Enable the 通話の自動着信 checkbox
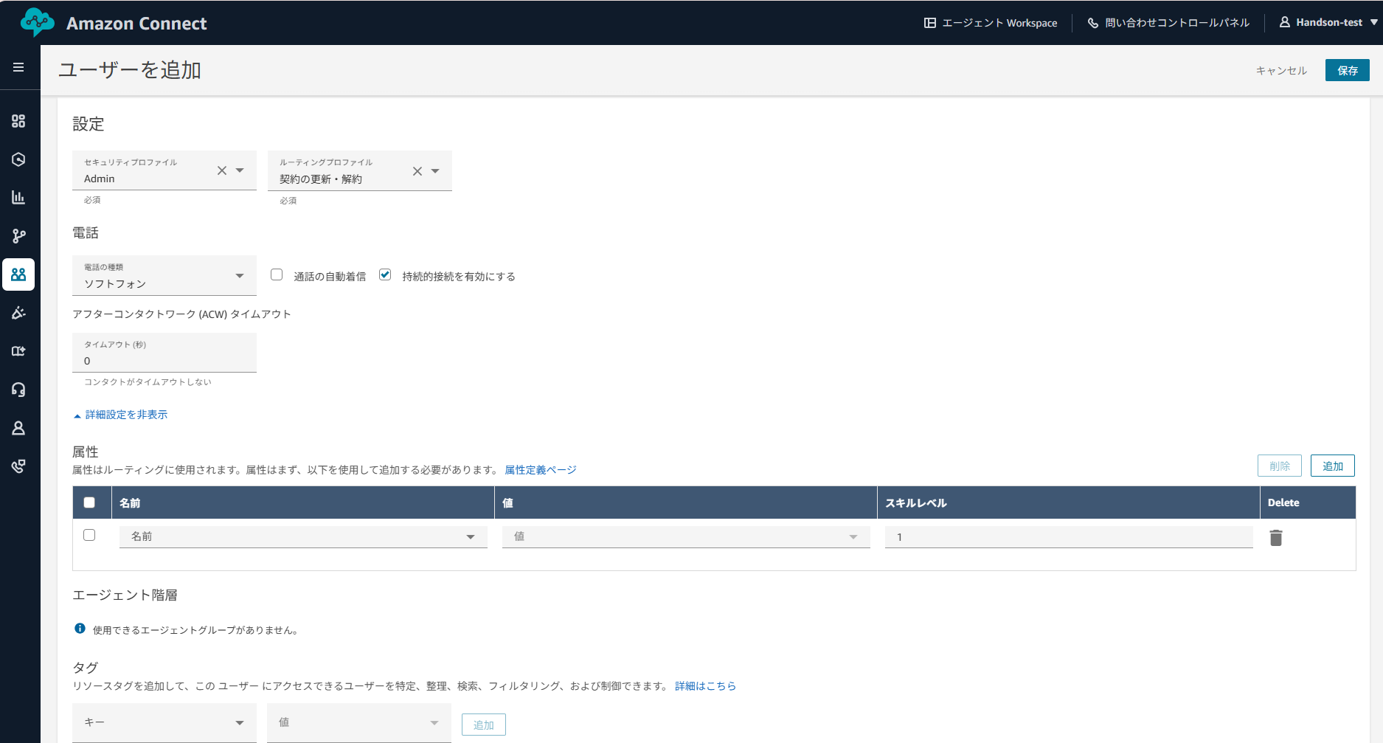1383x743 pixels. point(277,274)
